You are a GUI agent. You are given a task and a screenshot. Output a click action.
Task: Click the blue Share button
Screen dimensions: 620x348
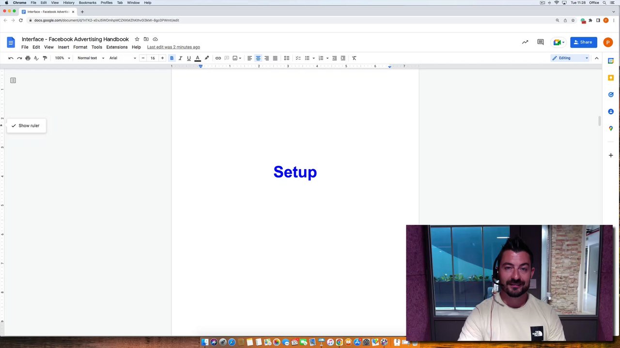pyautogui.click(x=583, y=42)
